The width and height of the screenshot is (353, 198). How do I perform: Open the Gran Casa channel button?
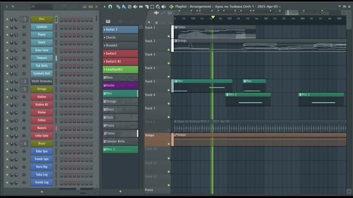point(42,50)
